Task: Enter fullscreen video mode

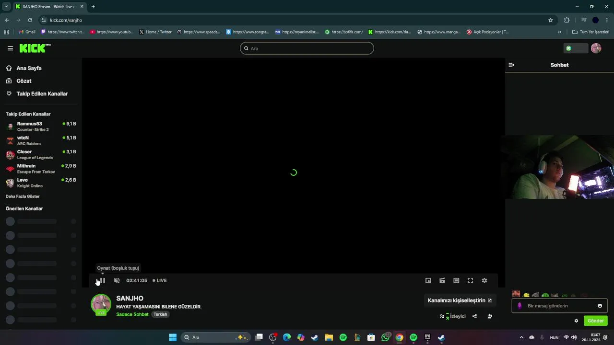Action: pos(470,280)
